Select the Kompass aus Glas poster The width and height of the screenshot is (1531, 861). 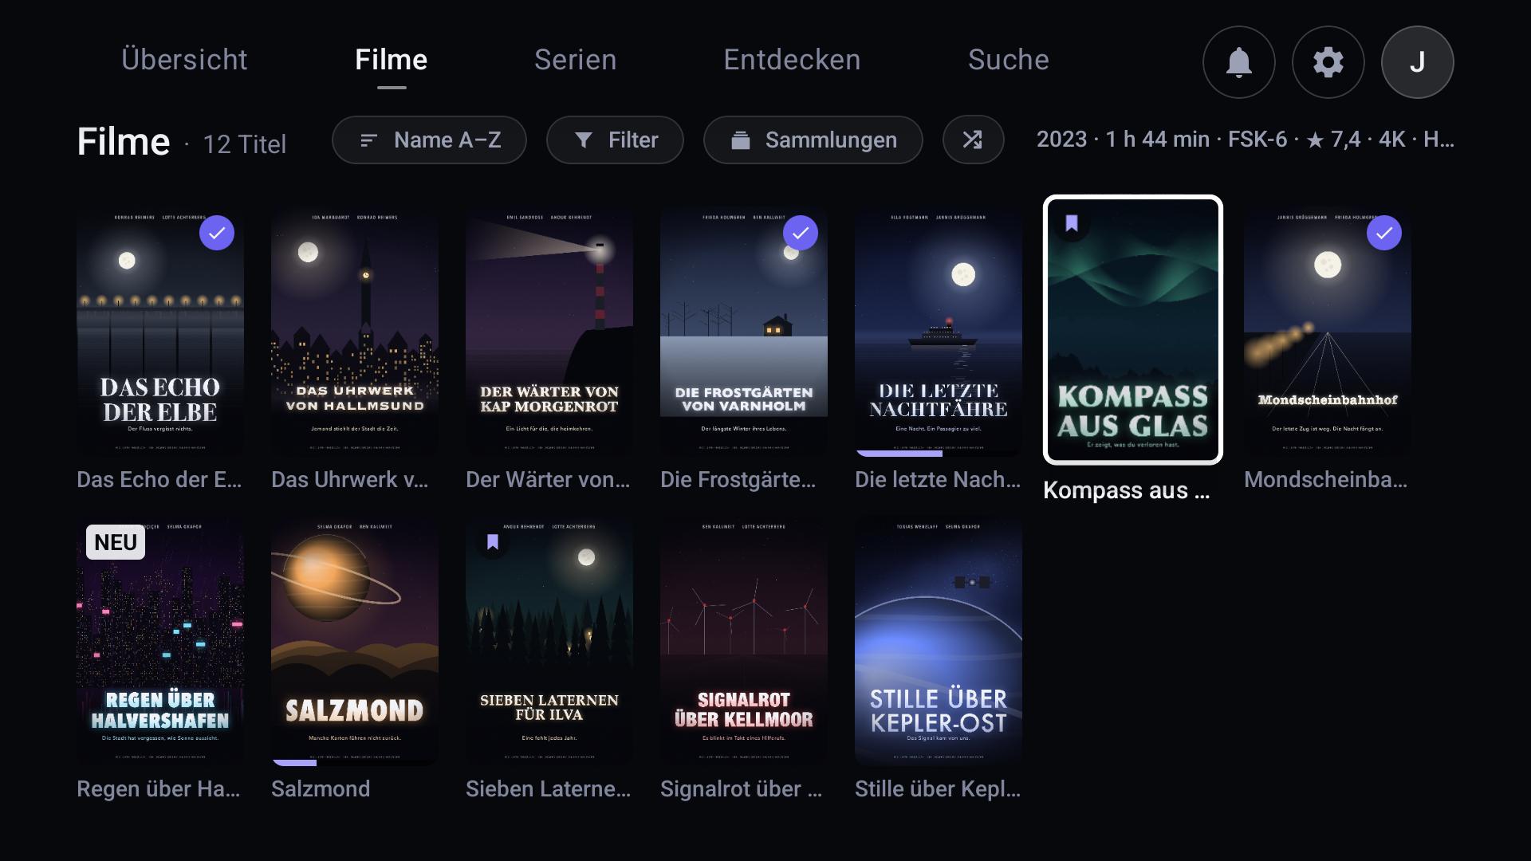[1133, 329]
